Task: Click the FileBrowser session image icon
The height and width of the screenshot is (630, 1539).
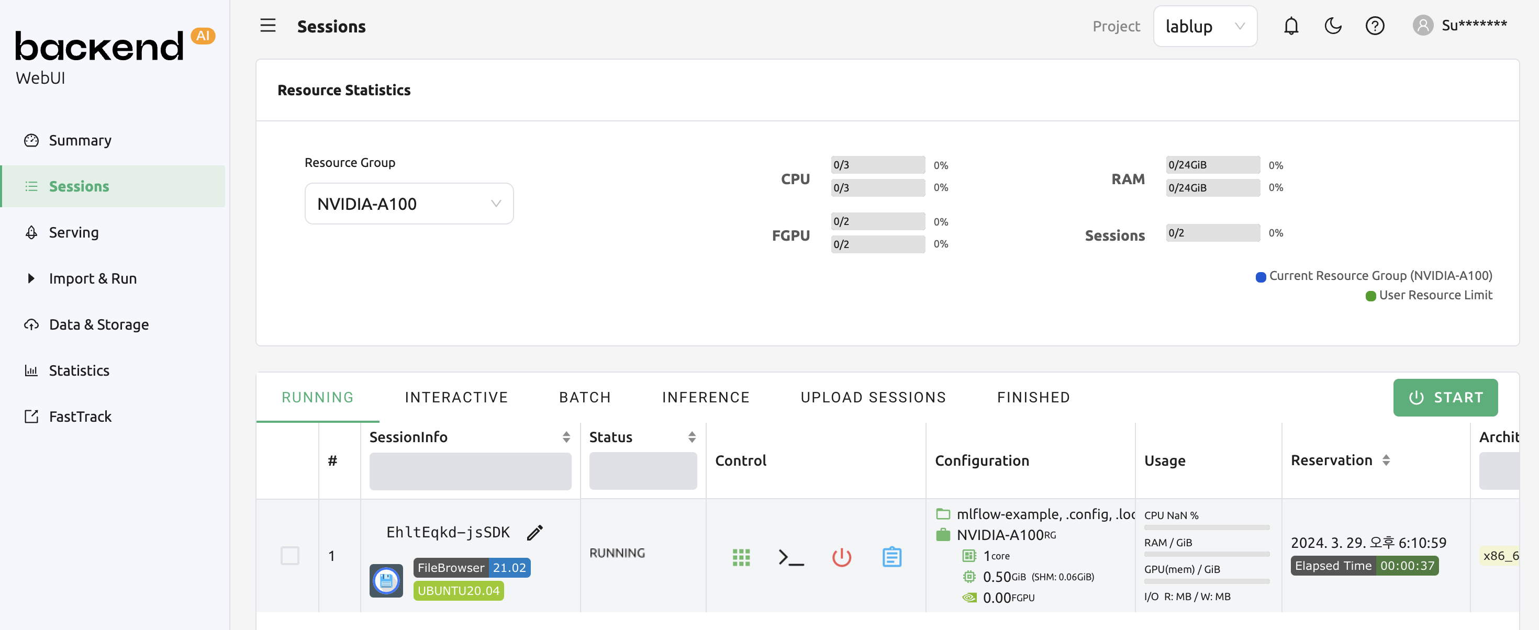Action: pyautogui.click(x=386, y=580)
